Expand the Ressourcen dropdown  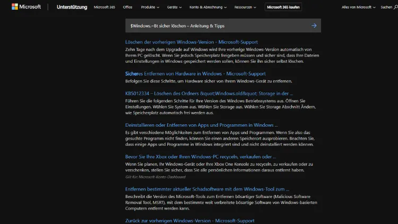[245, 7]
